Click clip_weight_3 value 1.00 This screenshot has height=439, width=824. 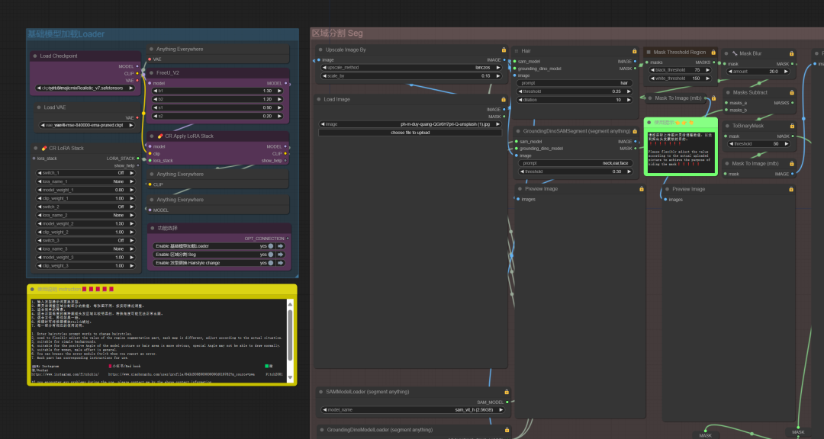tap(85, 266)
